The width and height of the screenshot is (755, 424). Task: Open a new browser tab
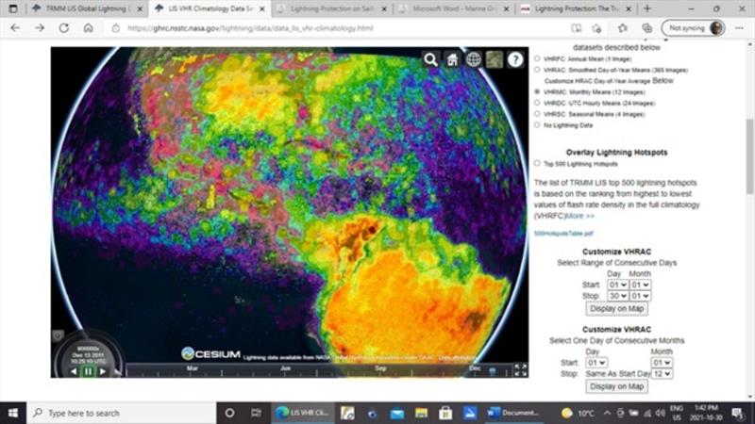coord(647,8)
